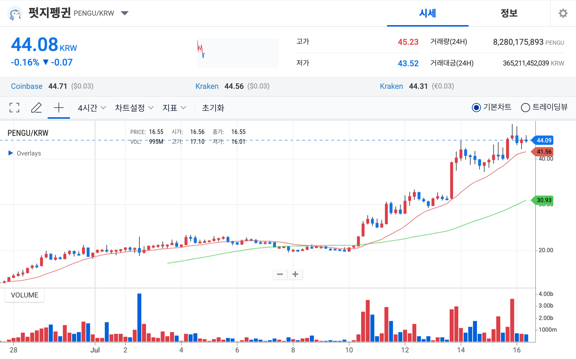The image size is (576, 359).
Task: Click the tall blue volume bar near July 2
Action: click(x=139, y=317)
